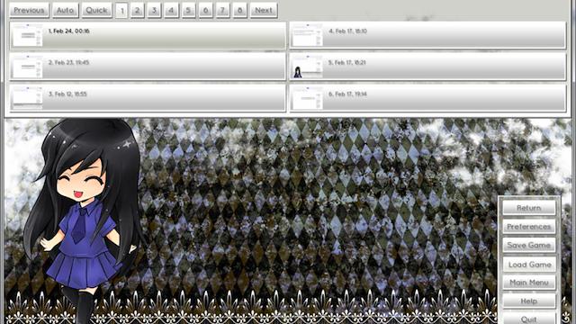The width and height of the screenshot is (576, 324).
Task: Click the thumbnail of save slot 2
Action: [x=27, y=67]
